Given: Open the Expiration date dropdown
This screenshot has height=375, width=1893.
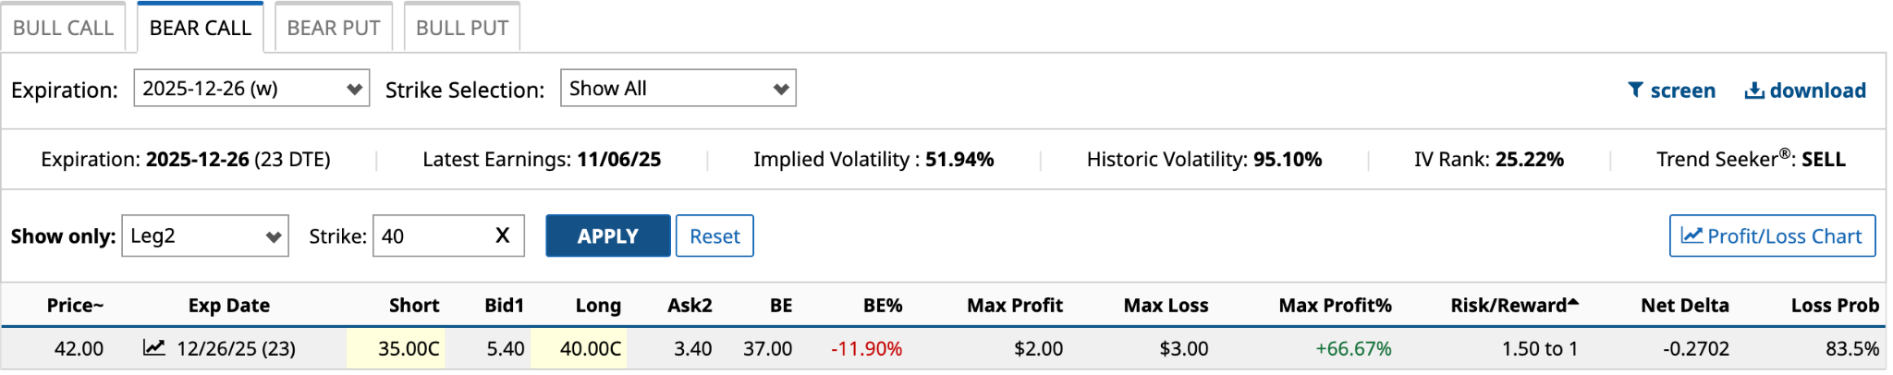Looking at the screenshot, I should (251, 89).
